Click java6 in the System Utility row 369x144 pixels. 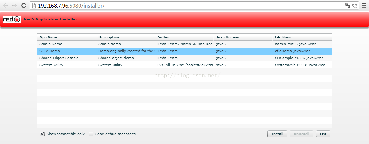click(221, 65)
